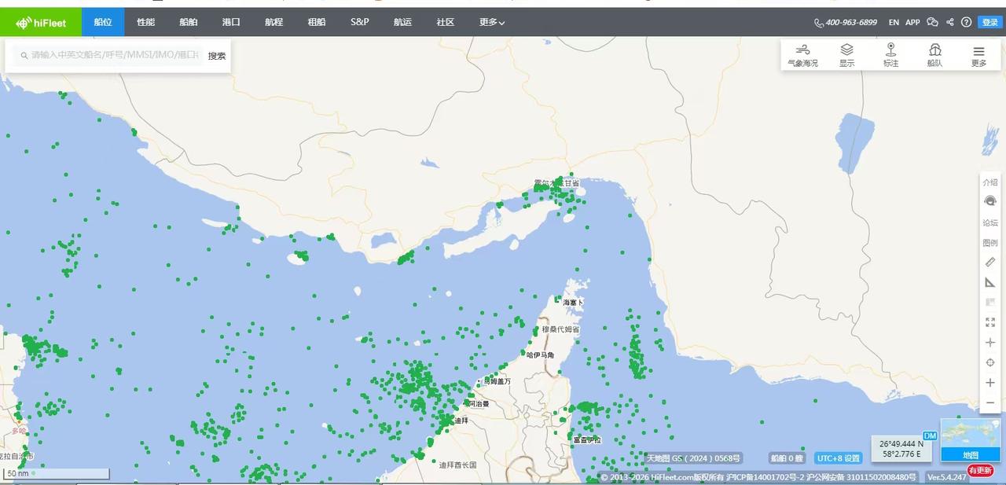This screenshot has width=1006, height=485.
Task: Click the 迪拜 city label
Action: (461, 421)
